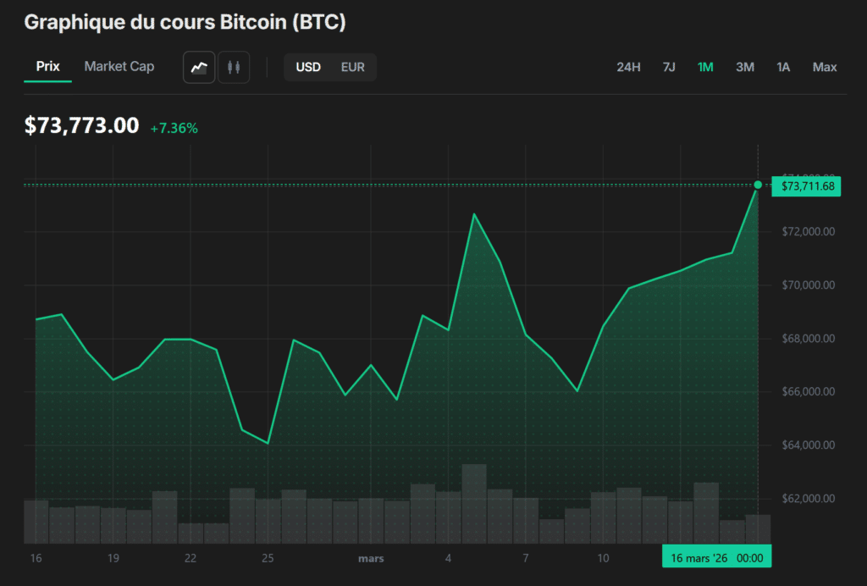
Task: Toggle currency to USD
Action: tap(308, 68)
